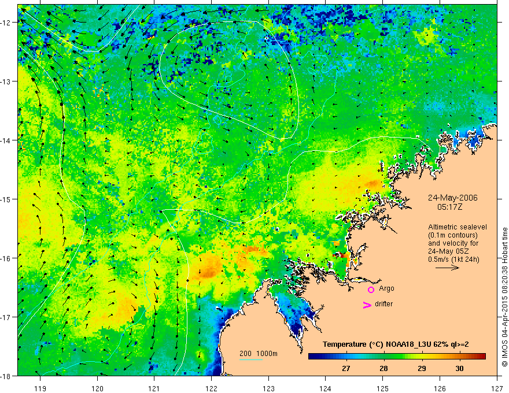
Task: Click the '24-May-2006' date label
Action: (452, 198)
